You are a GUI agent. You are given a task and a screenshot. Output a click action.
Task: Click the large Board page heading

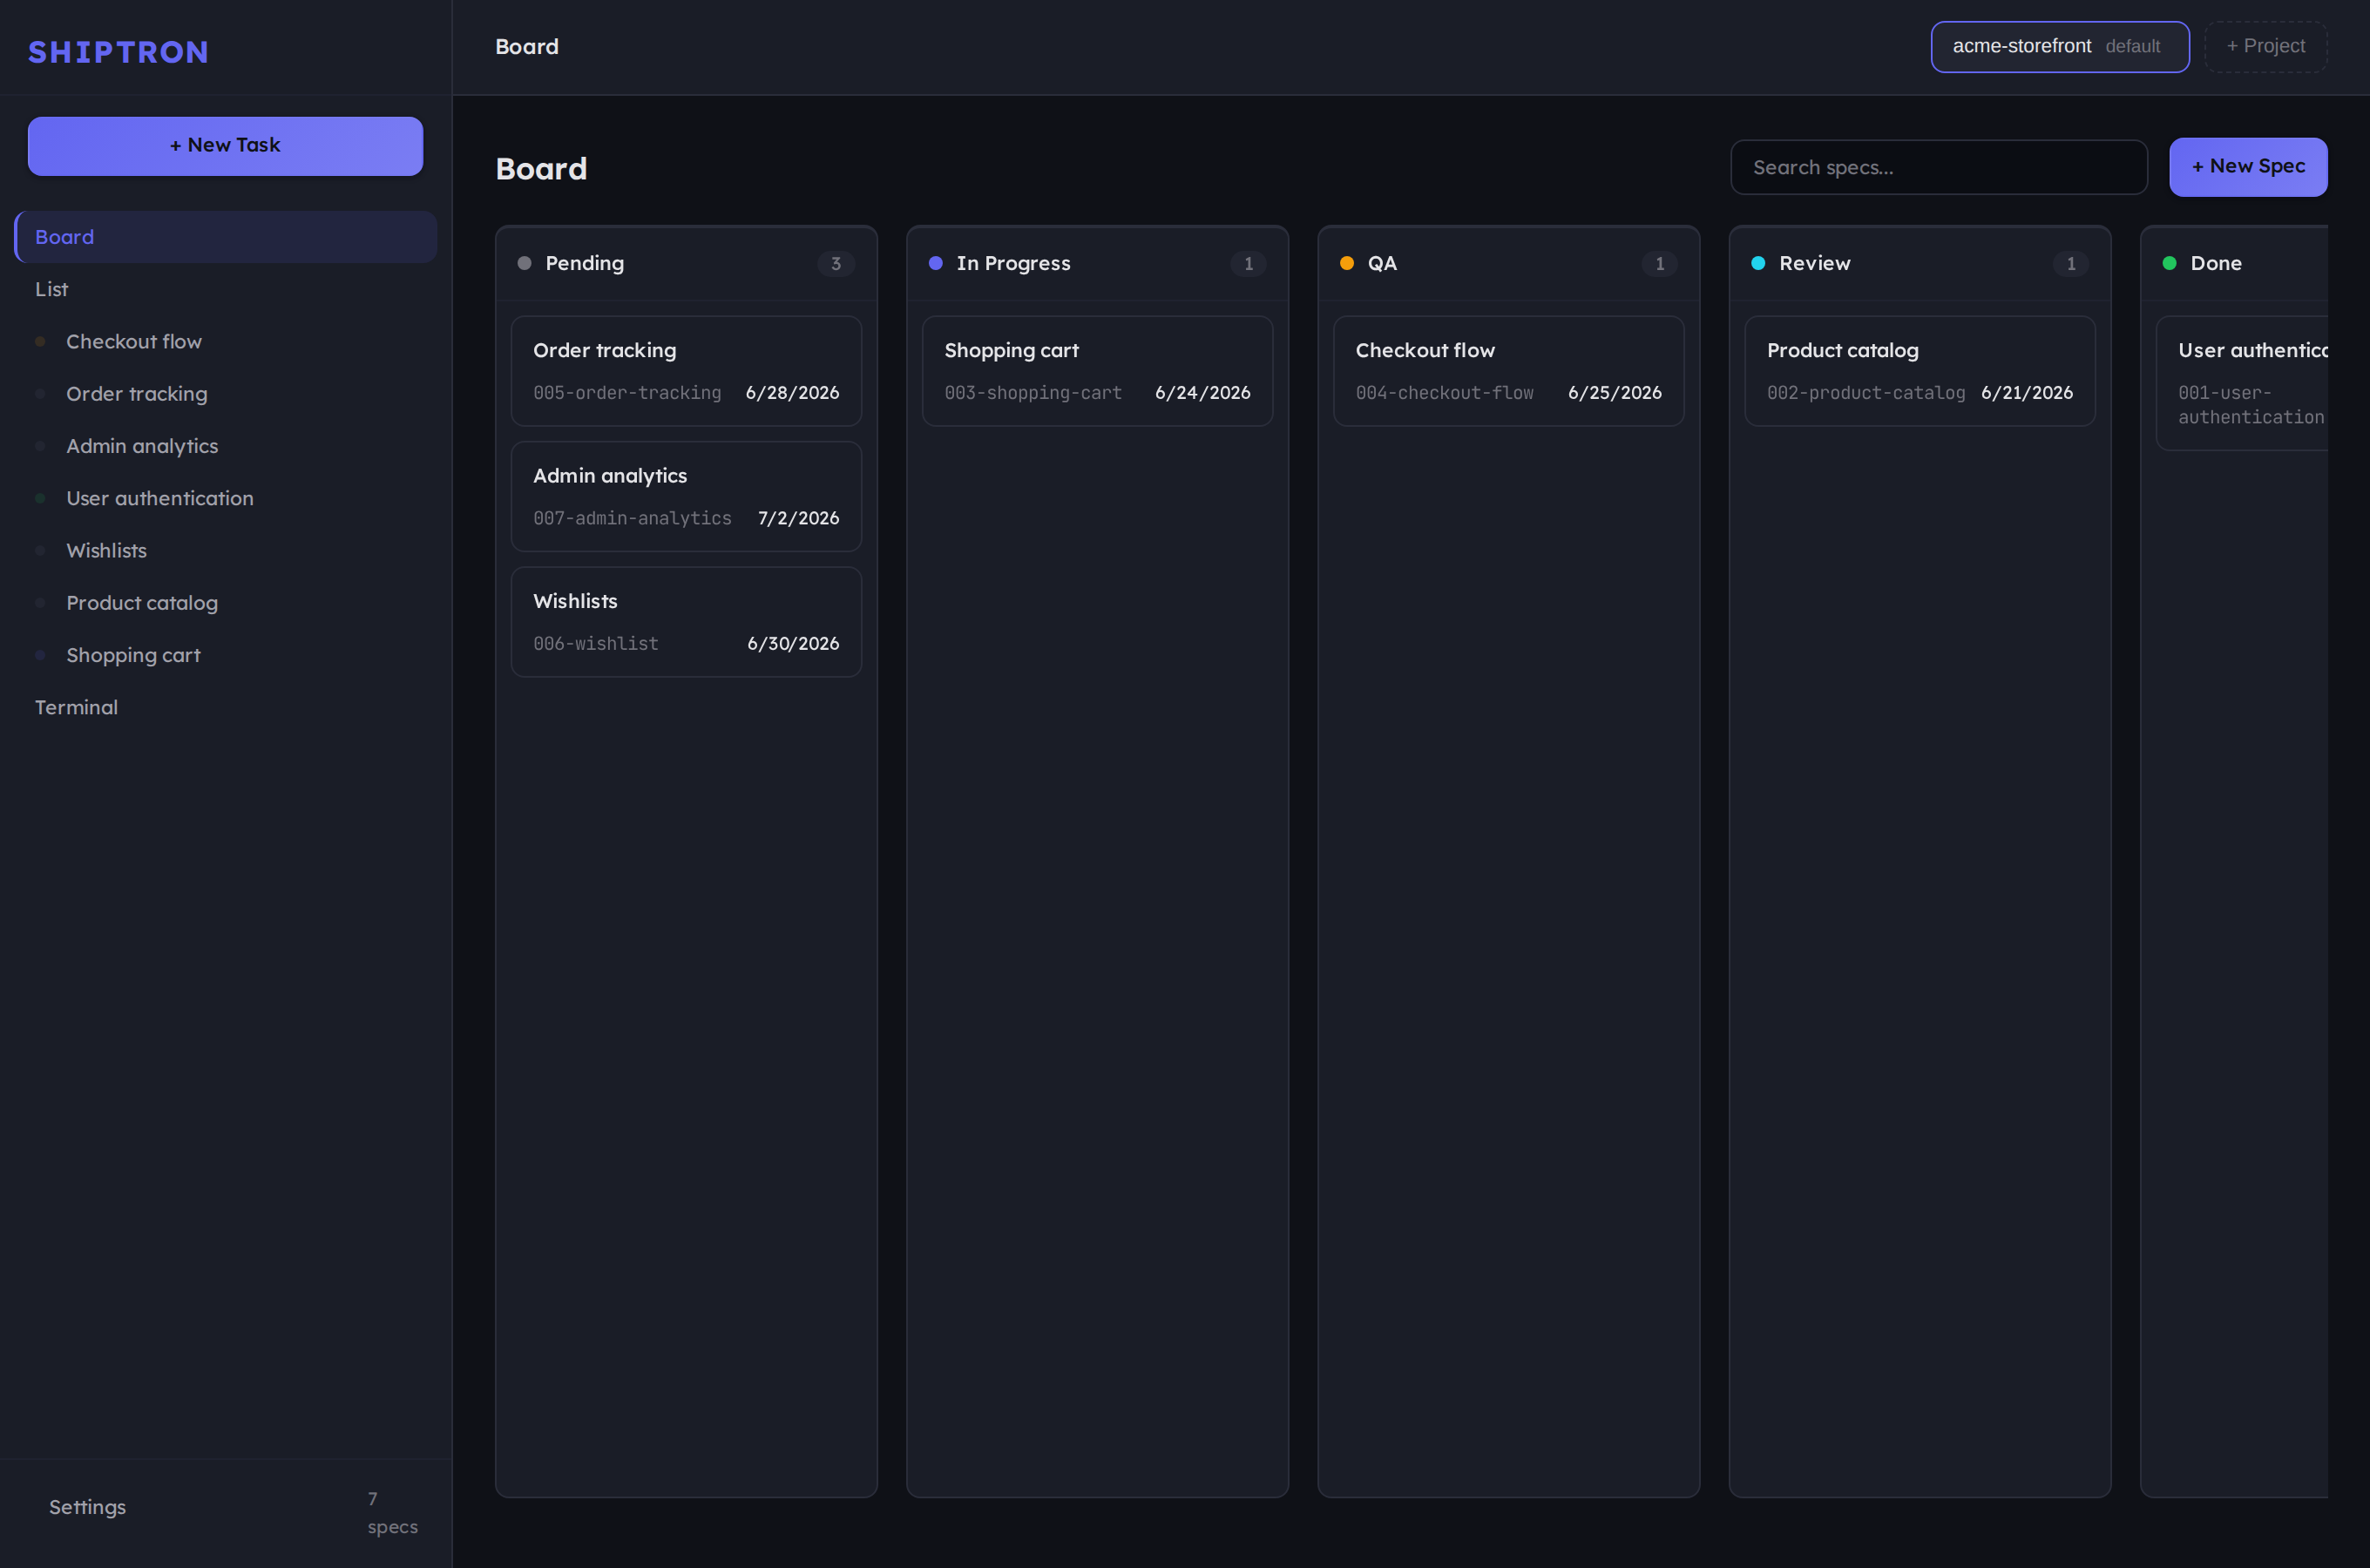[541, 169]
